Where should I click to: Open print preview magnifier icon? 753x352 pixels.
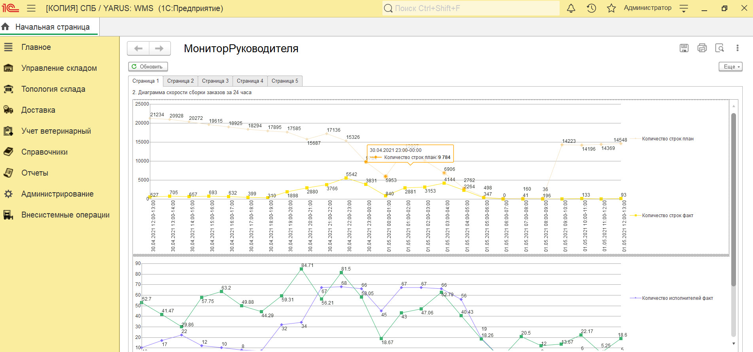(x=720, y=48)
